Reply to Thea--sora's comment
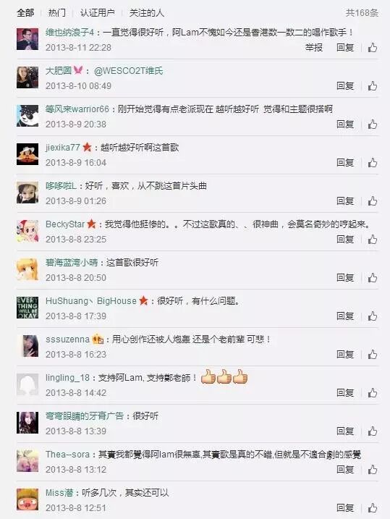This screenshot has height=519, width=390. [345, 469]
